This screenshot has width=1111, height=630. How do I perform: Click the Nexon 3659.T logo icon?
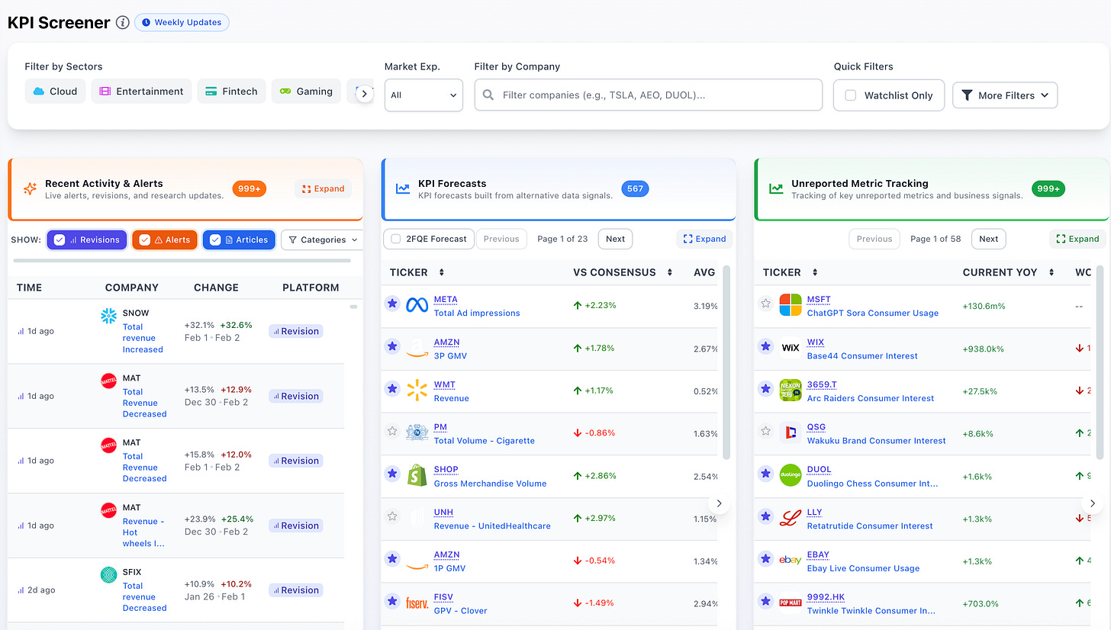791,390
